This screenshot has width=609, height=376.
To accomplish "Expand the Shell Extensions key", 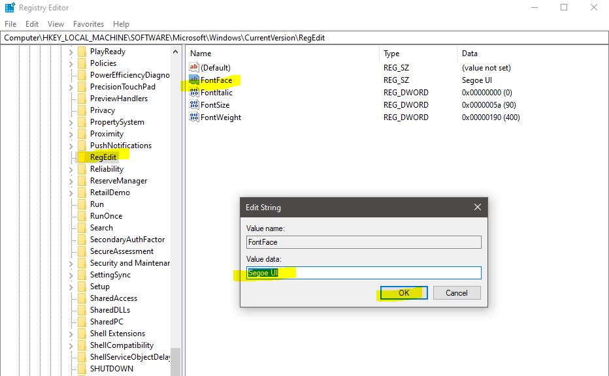I will click(x=71, y=333).
